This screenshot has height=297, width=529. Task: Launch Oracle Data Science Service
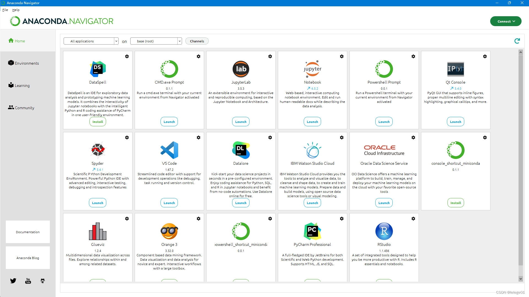pos(384,203)
